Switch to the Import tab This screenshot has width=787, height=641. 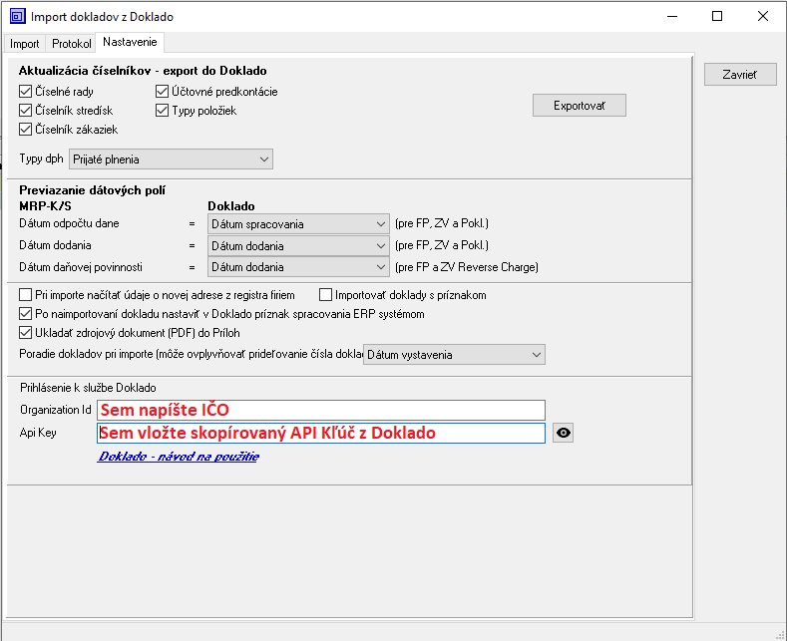(x=25, y=44)
